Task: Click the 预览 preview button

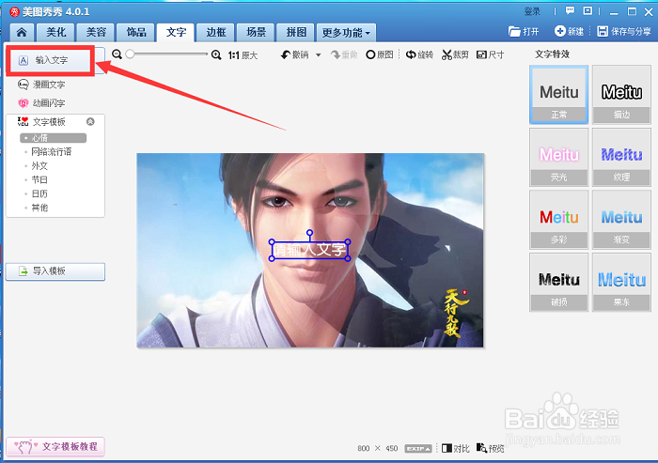Action: [x=490, y=448]
